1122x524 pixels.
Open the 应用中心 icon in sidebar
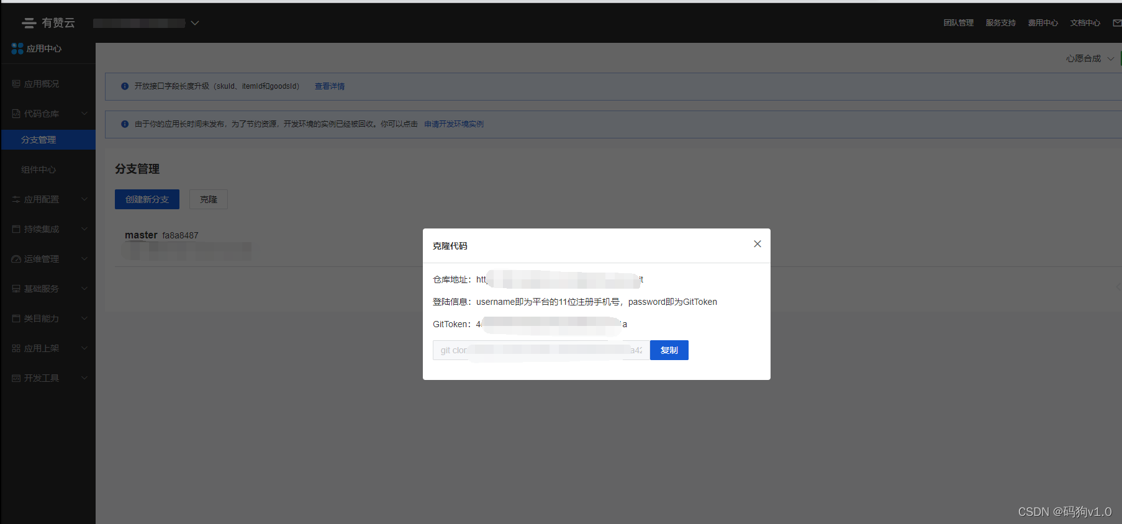coord(17,48)
